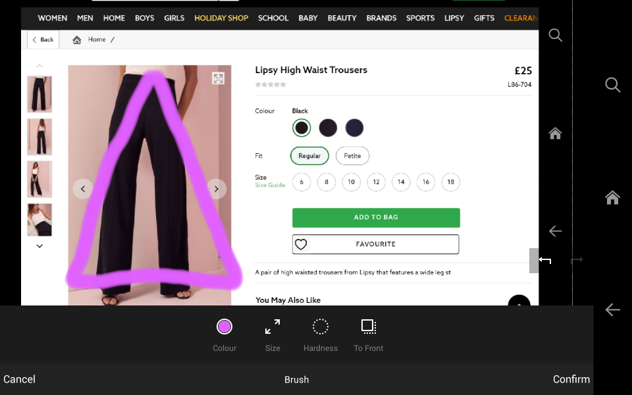Viewport: 632px width, 395px height.
Task: Open the brush Colour picker
Action: [x=224, y=334]
